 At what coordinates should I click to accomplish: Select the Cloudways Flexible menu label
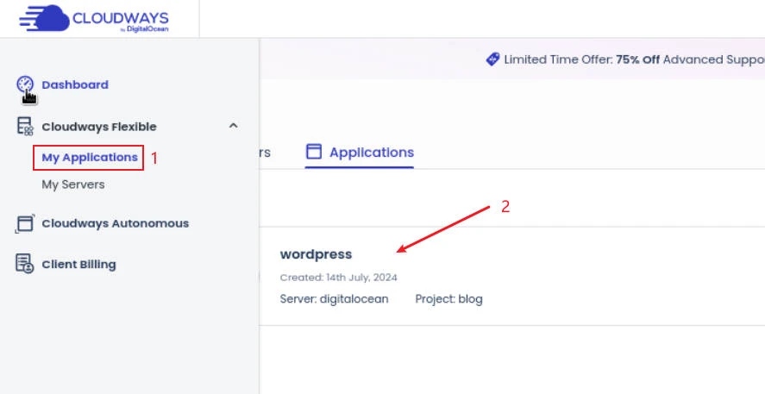coord(99,127)
